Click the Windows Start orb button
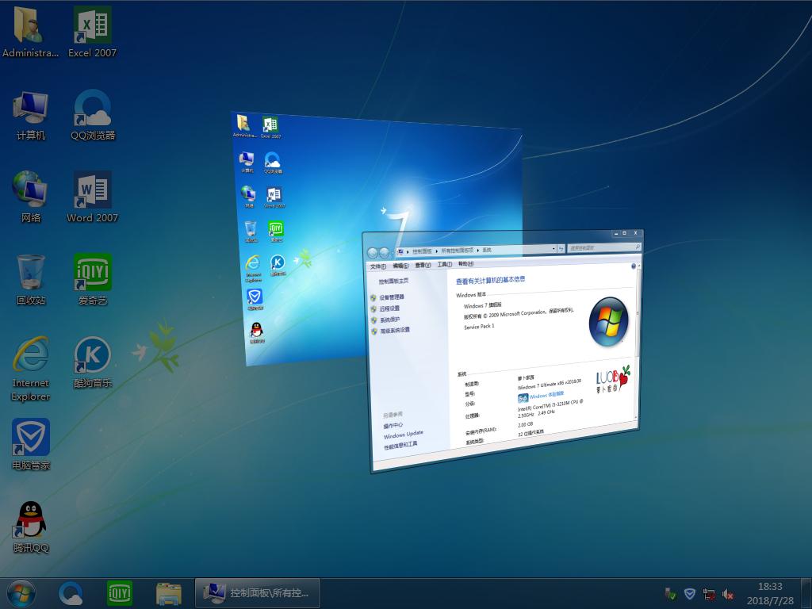The height and width of the screenshot is (609, 812). 21,592
